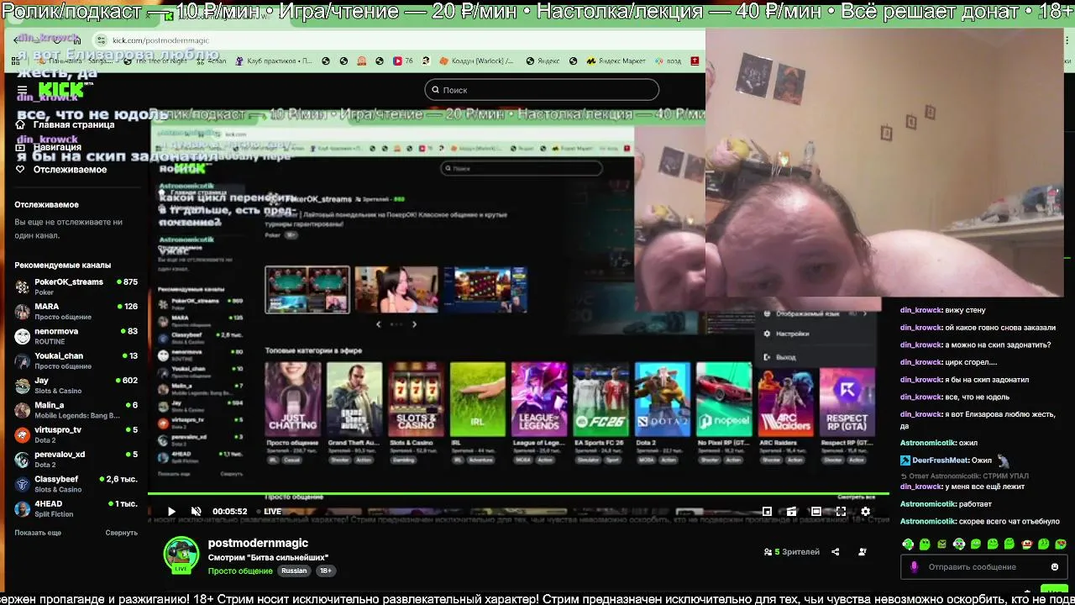Go to next featured stream arrow
Image resolution: width=1075 pixels, height=605 pixels.
(x=414, y=324)
